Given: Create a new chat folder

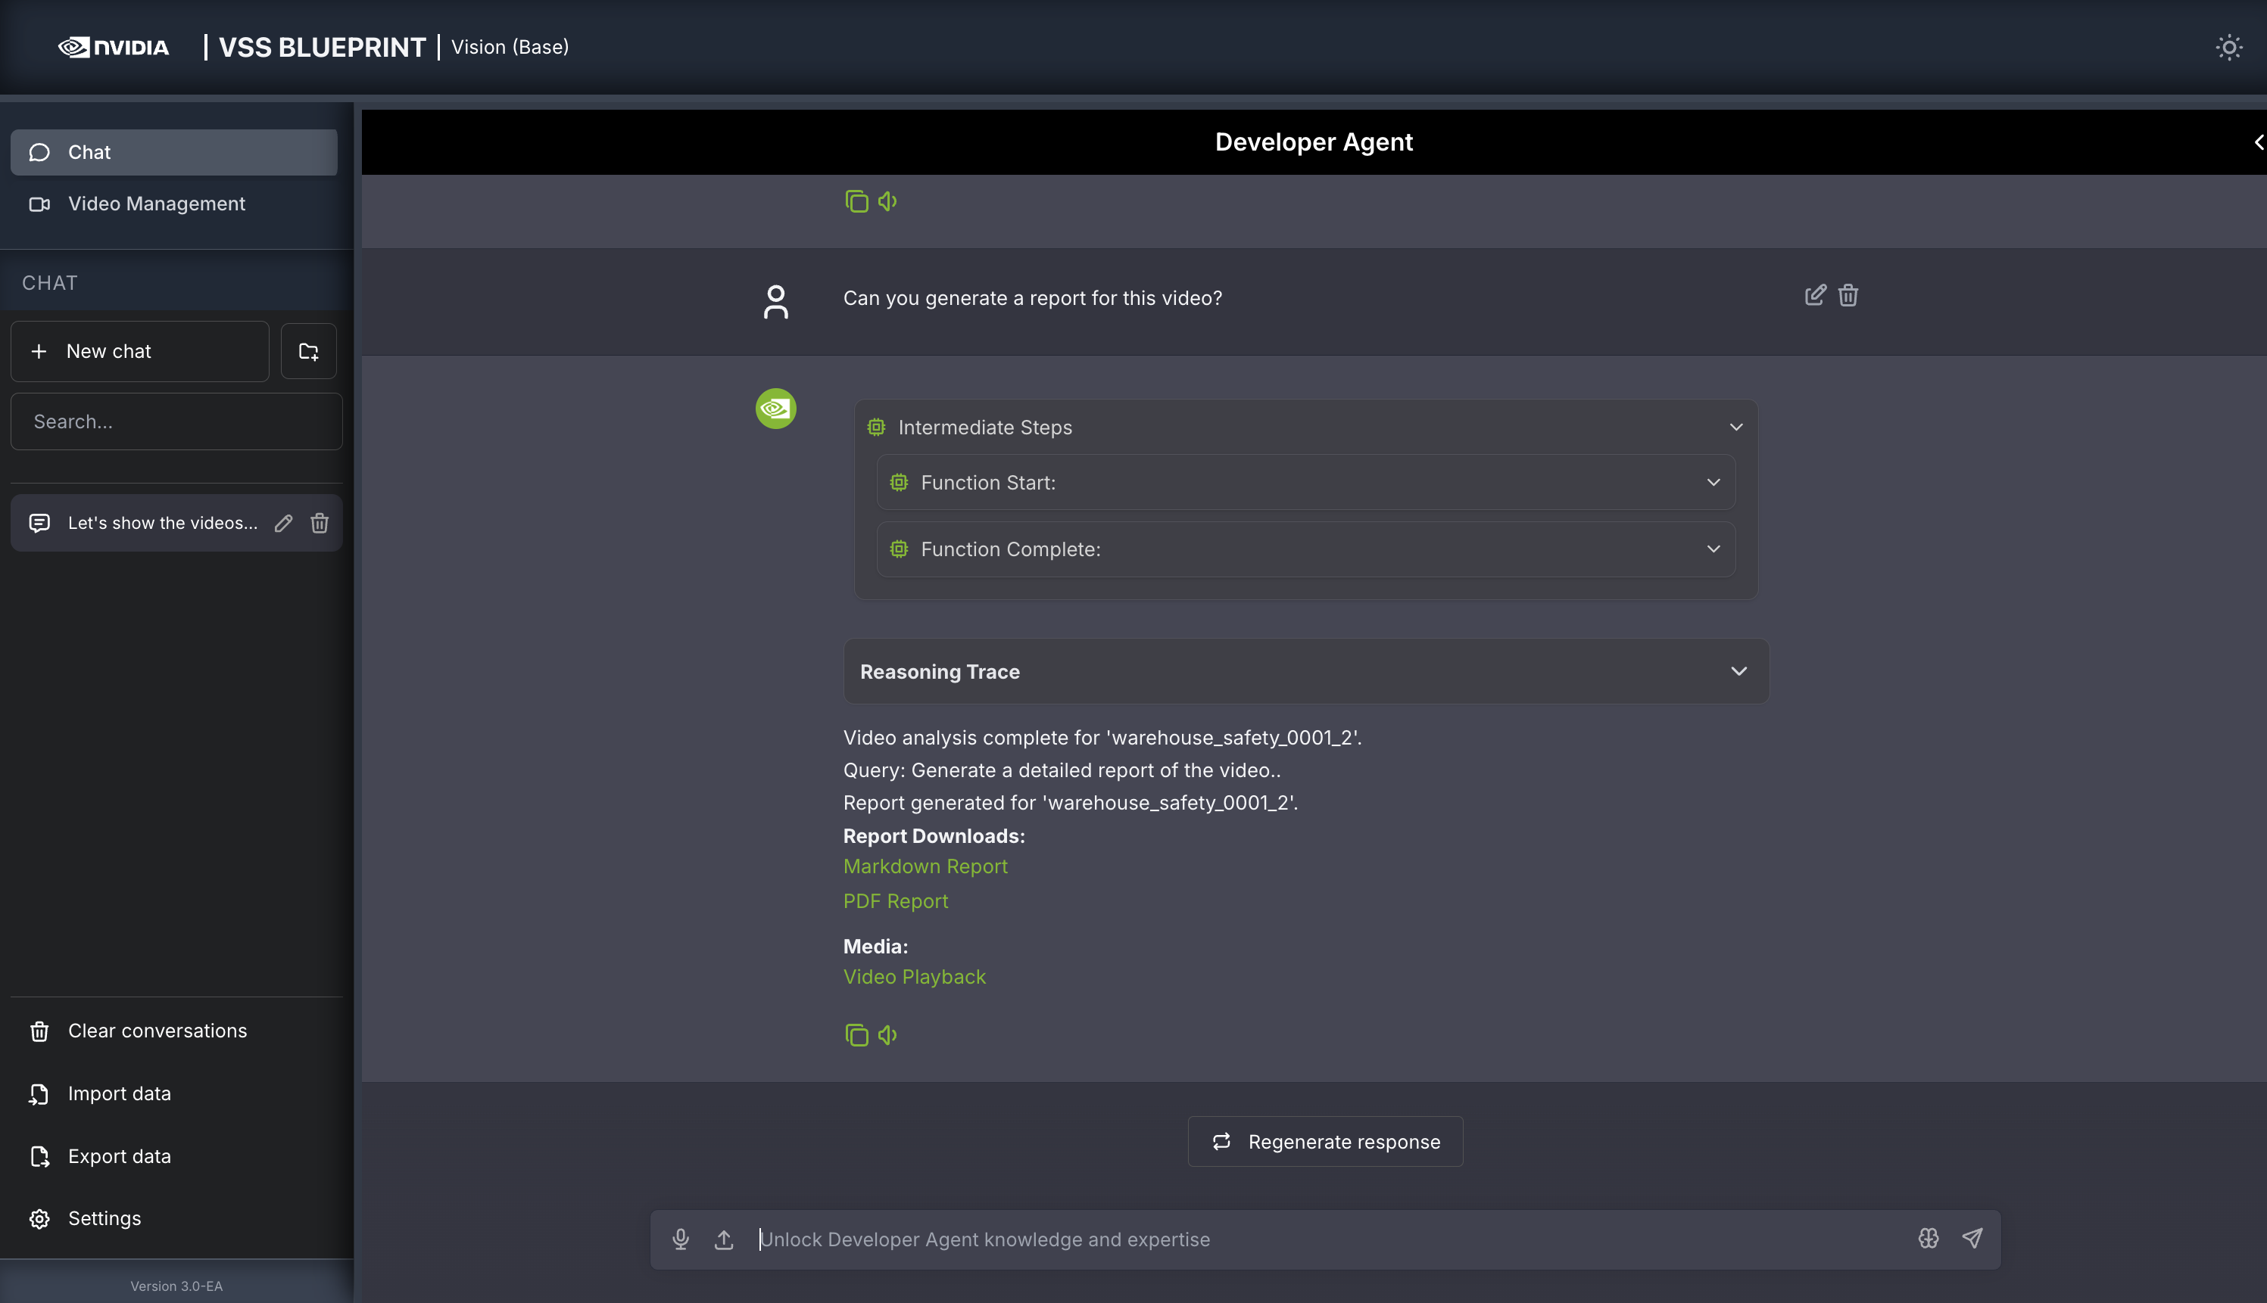Looking at the screenshot, I should point(308,352).
